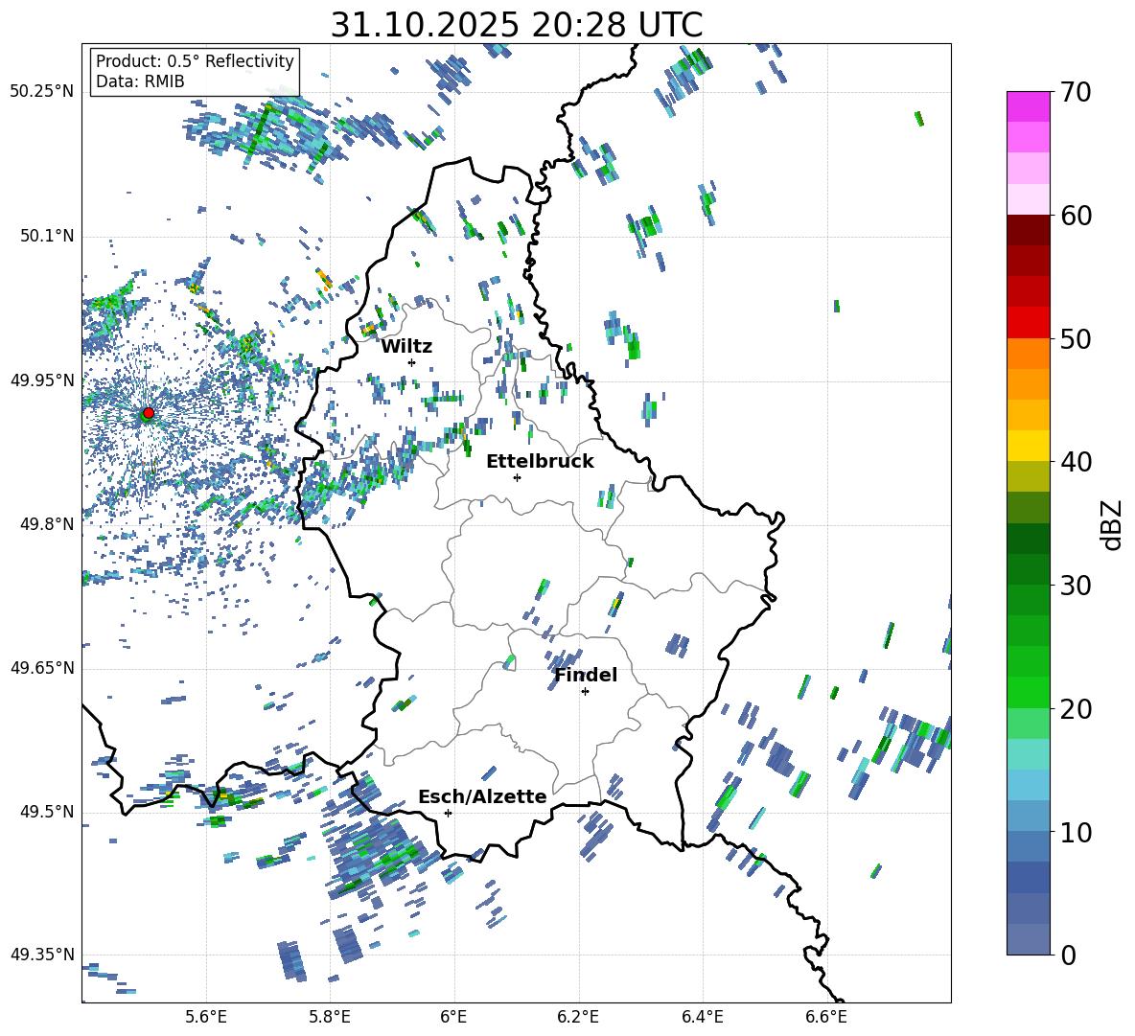Click the 70 value on the colorbar
1135x1036 pixels.
point(1076,92)
